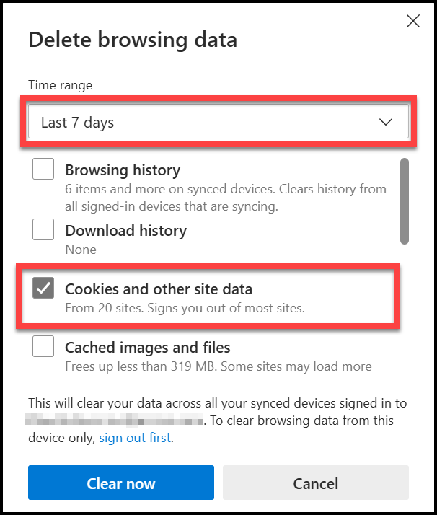Select the Browsing history label text
The image size is (437, 515).
pos(123,170)
